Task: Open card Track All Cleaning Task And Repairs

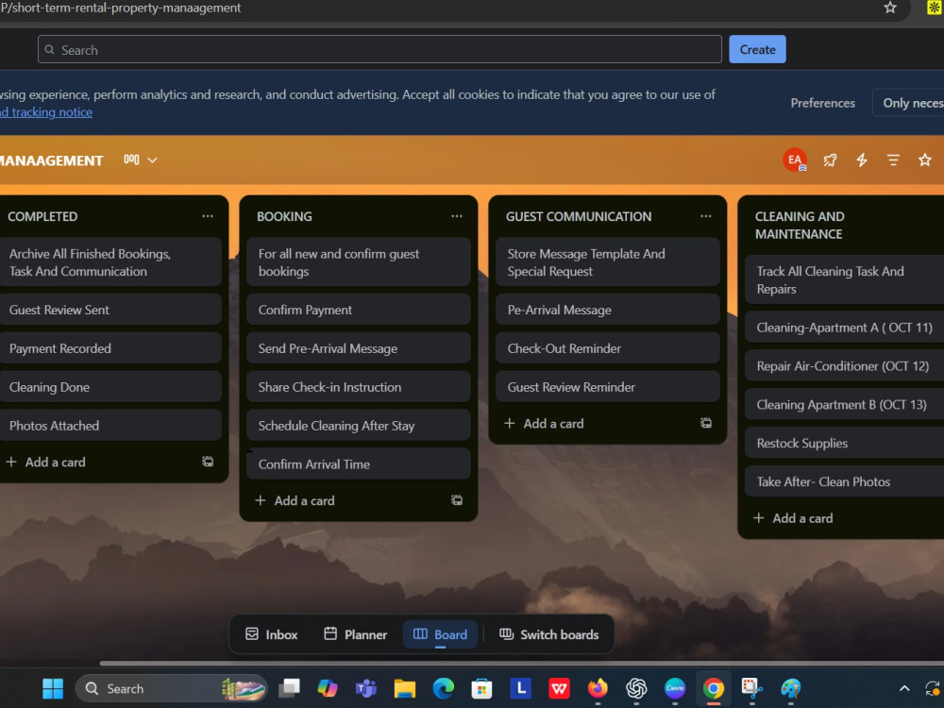Action: click(844, 279)
